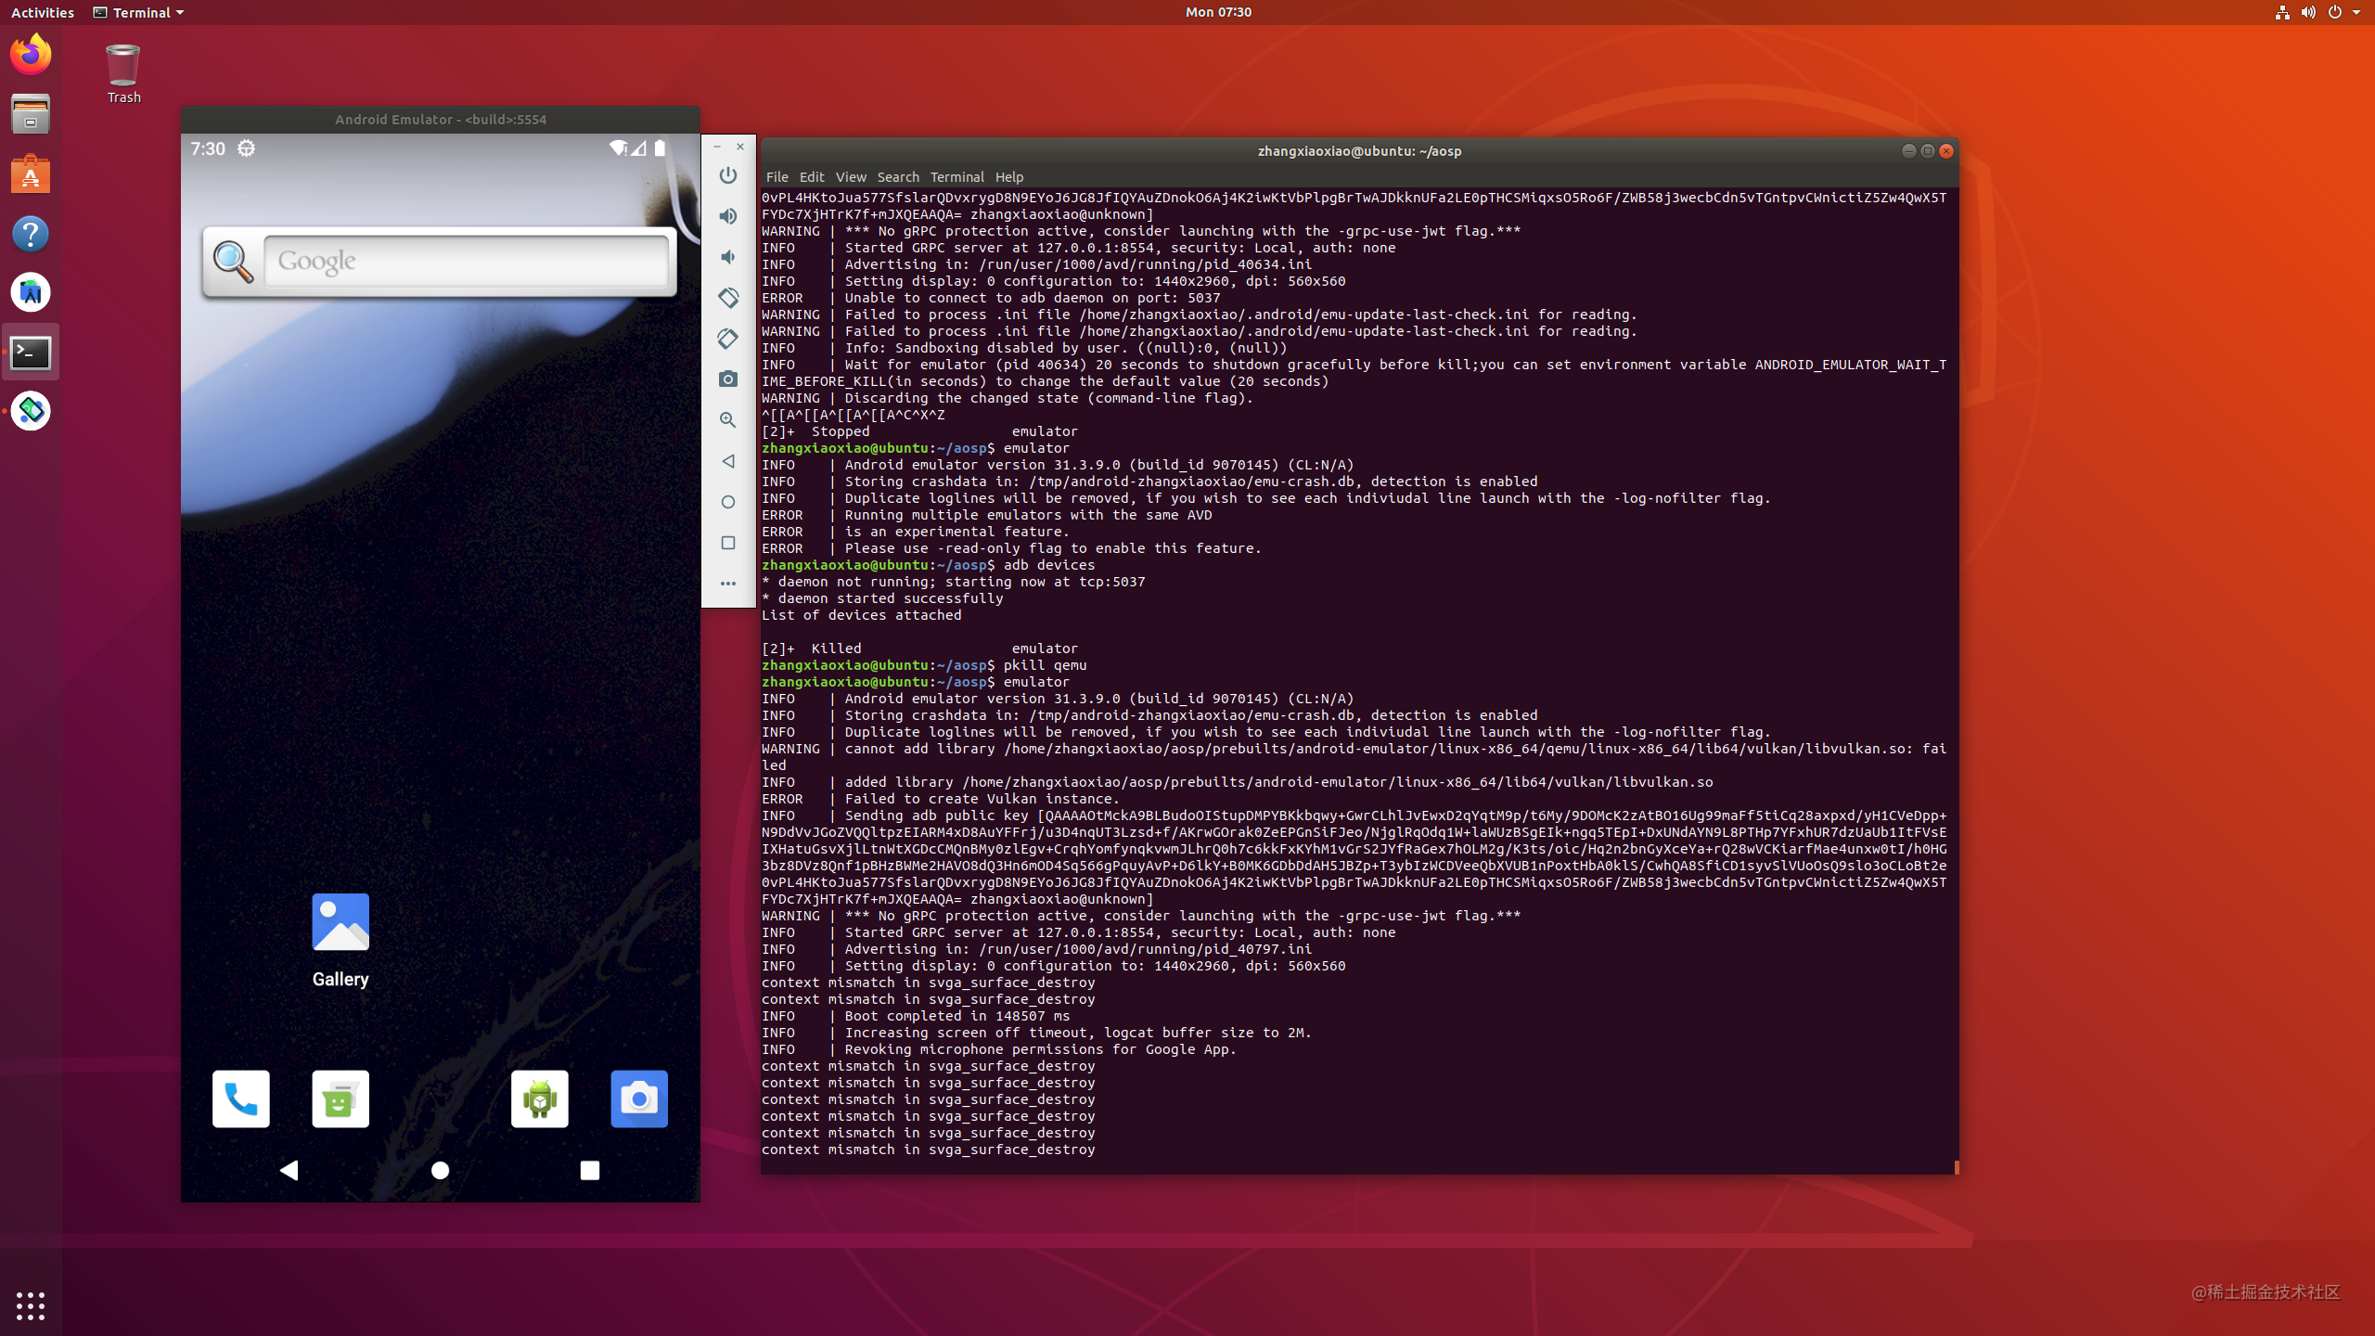Screen dimensions: 2375x1336
Task: Open the system status menu arrow
Action: tap(2357, 12)
